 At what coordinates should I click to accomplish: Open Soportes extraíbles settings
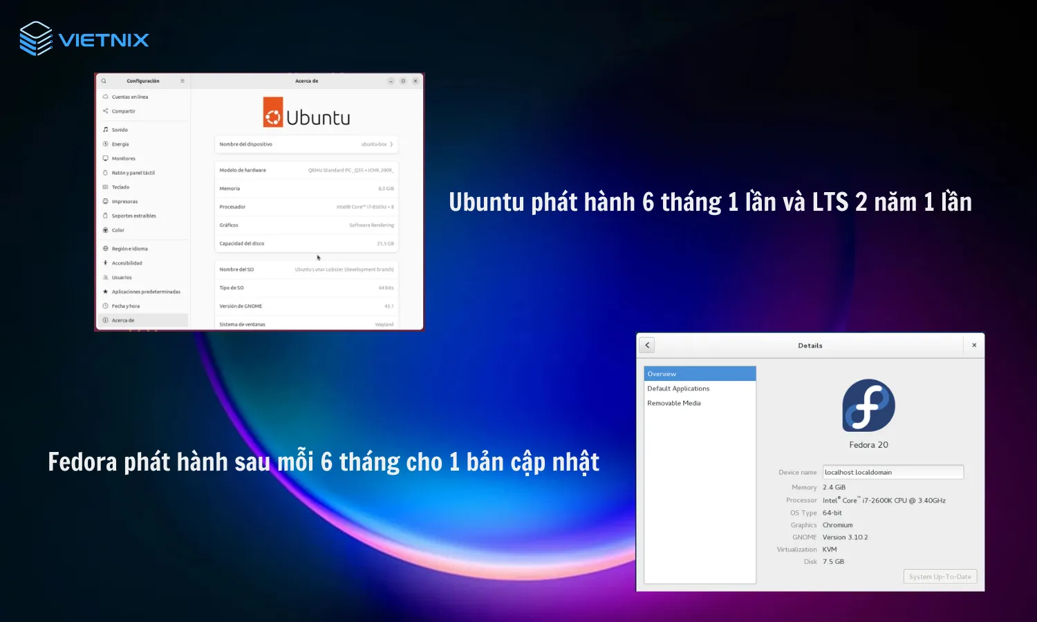(143, 216)
